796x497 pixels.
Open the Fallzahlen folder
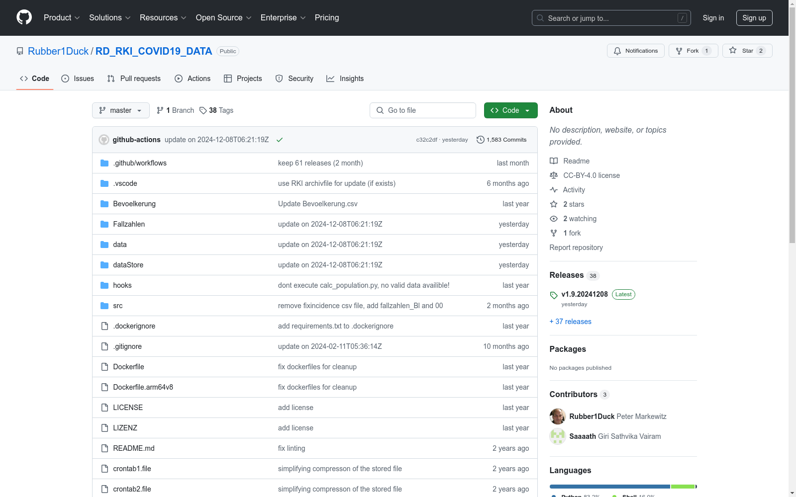click(x=129, y=224)
